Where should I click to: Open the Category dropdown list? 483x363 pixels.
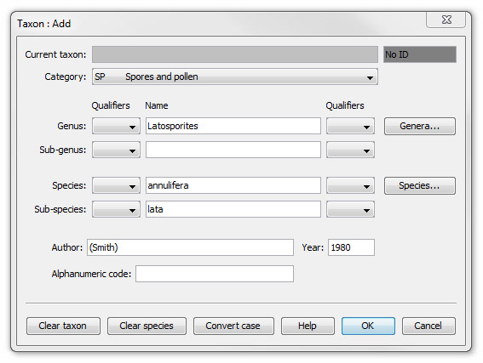click(x=235, y=77)
